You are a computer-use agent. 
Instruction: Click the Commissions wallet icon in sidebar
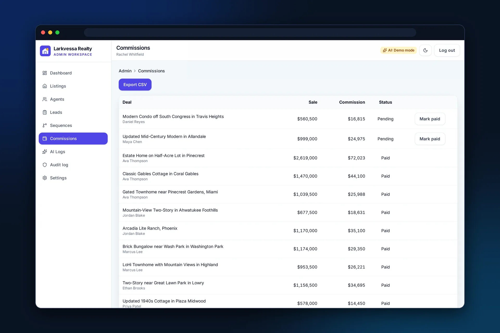(x=45, y=139)
